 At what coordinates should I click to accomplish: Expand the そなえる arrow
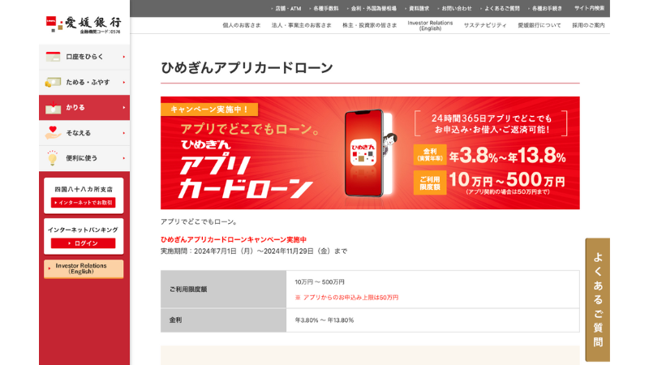pos(124,133)
